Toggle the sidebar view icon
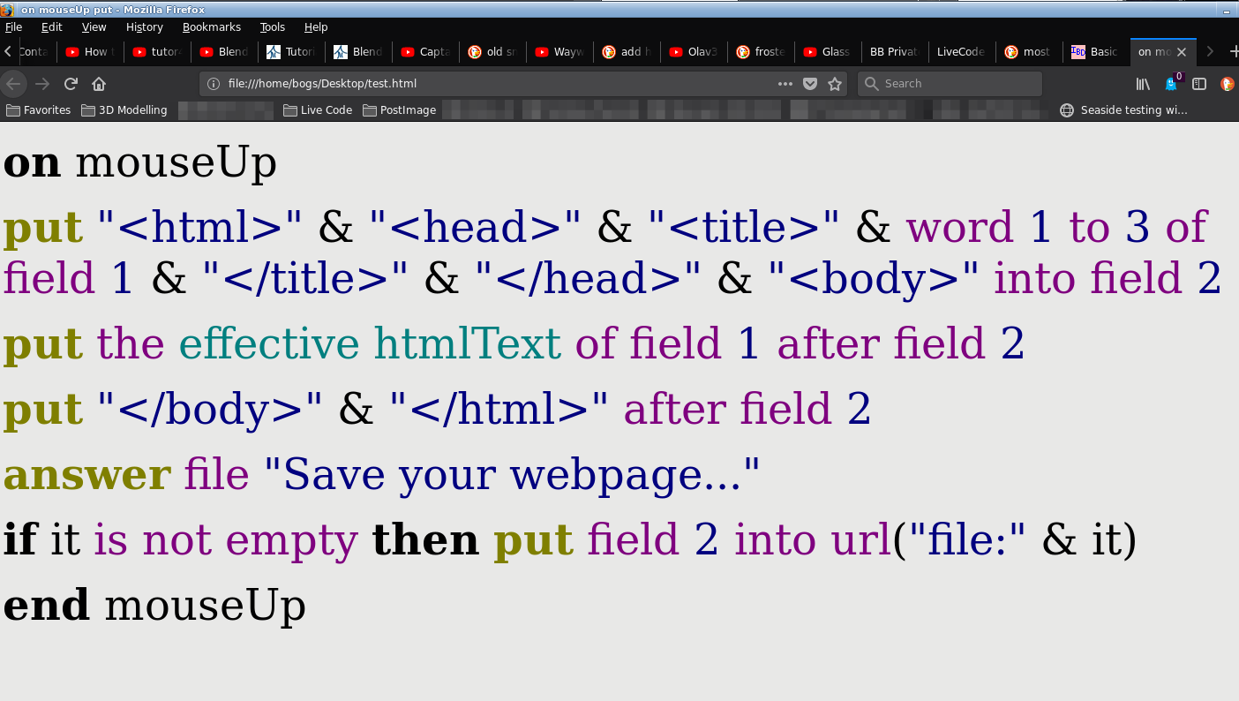 (1199, 84)
